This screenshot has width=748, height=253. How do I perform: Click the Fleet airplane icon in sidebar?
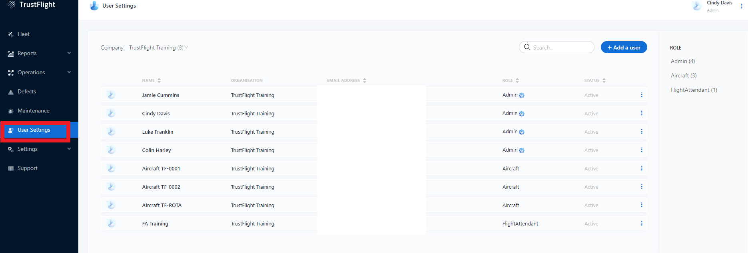click(x=11, y=34)
